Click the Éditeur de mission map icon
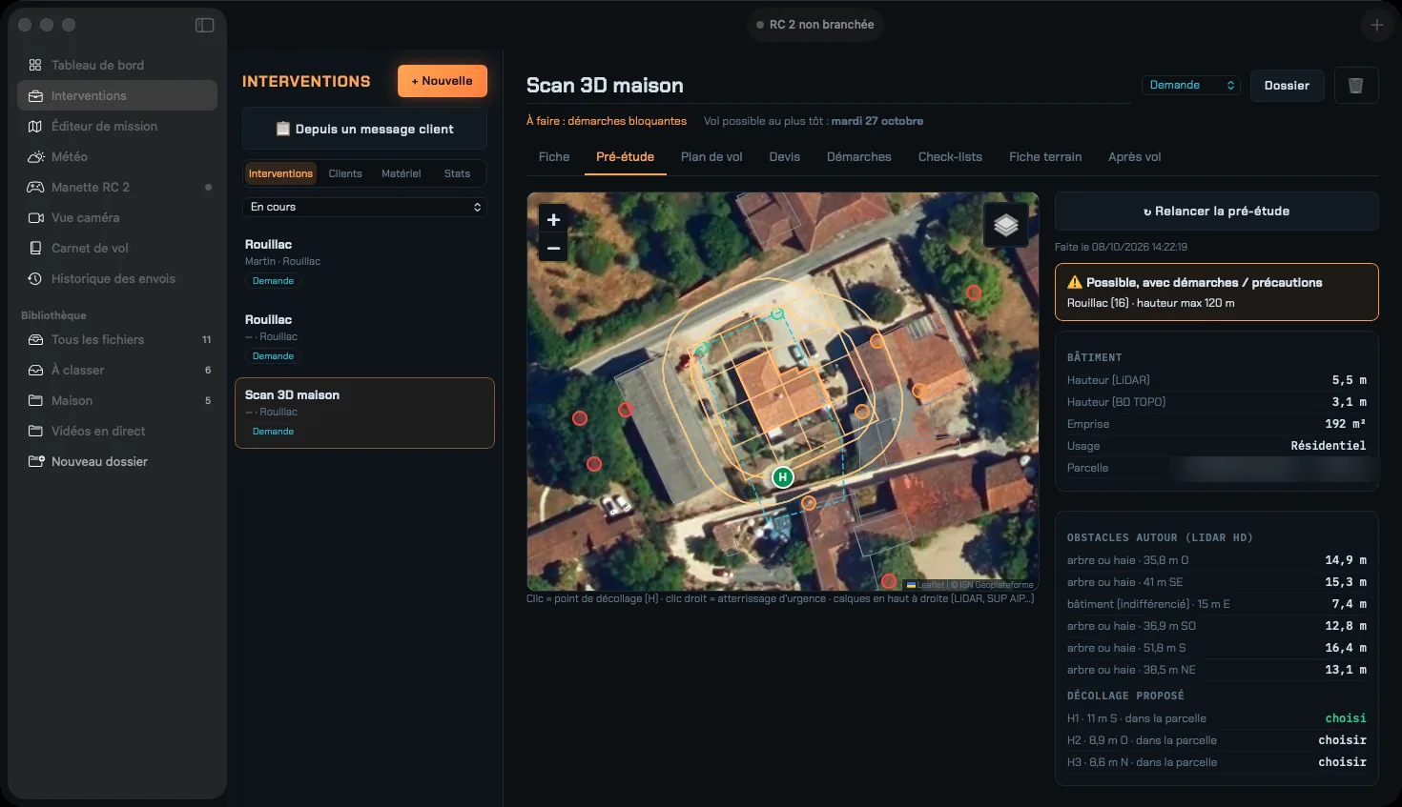The width and height of the screenshot is (1402, 807). point(35,126)
